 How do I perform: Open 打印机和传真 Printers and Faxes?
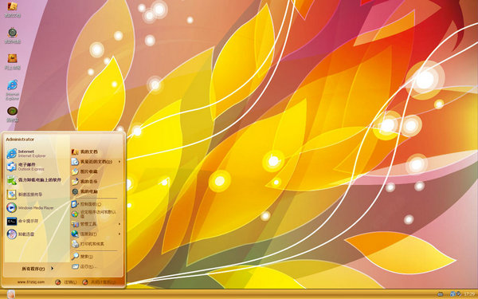tap(88, 244)
